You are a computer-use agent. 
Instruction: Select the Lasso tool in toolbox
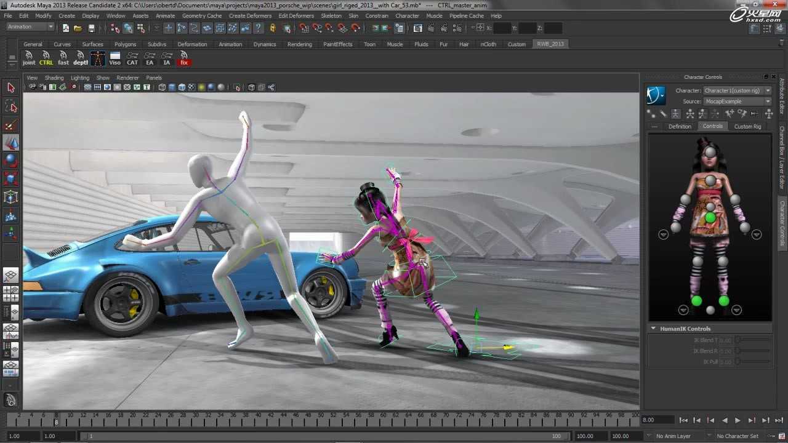(11, 106)
